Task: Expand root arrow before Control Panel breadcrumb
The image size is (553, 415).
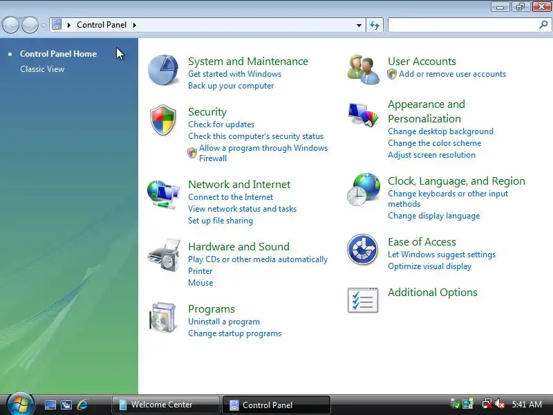Action: [x=69, y=25]
